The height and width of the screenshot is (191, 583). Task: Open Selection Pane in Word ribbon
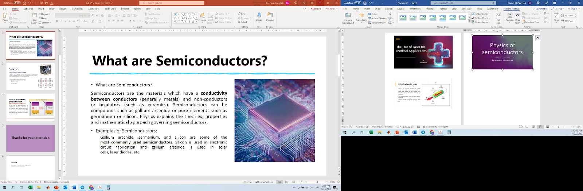(x=532, y=22)
